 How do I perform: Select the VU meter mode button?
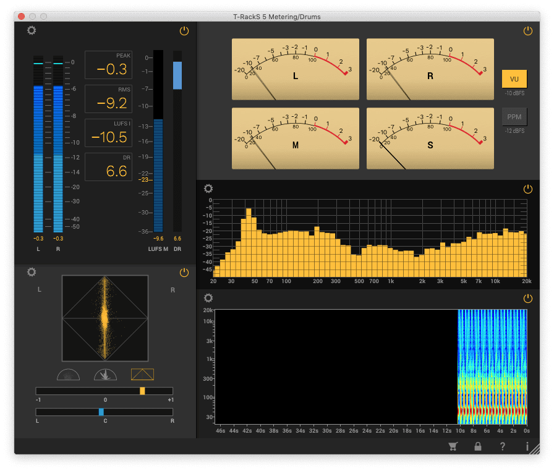514,79
